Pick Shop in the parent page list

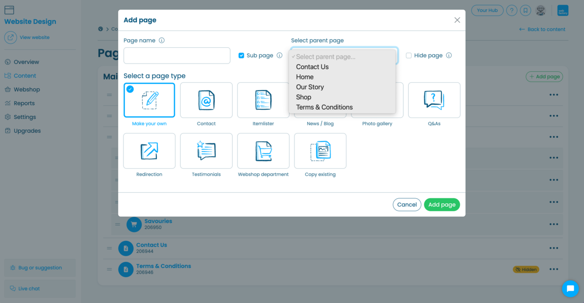(x=304, y=97)
